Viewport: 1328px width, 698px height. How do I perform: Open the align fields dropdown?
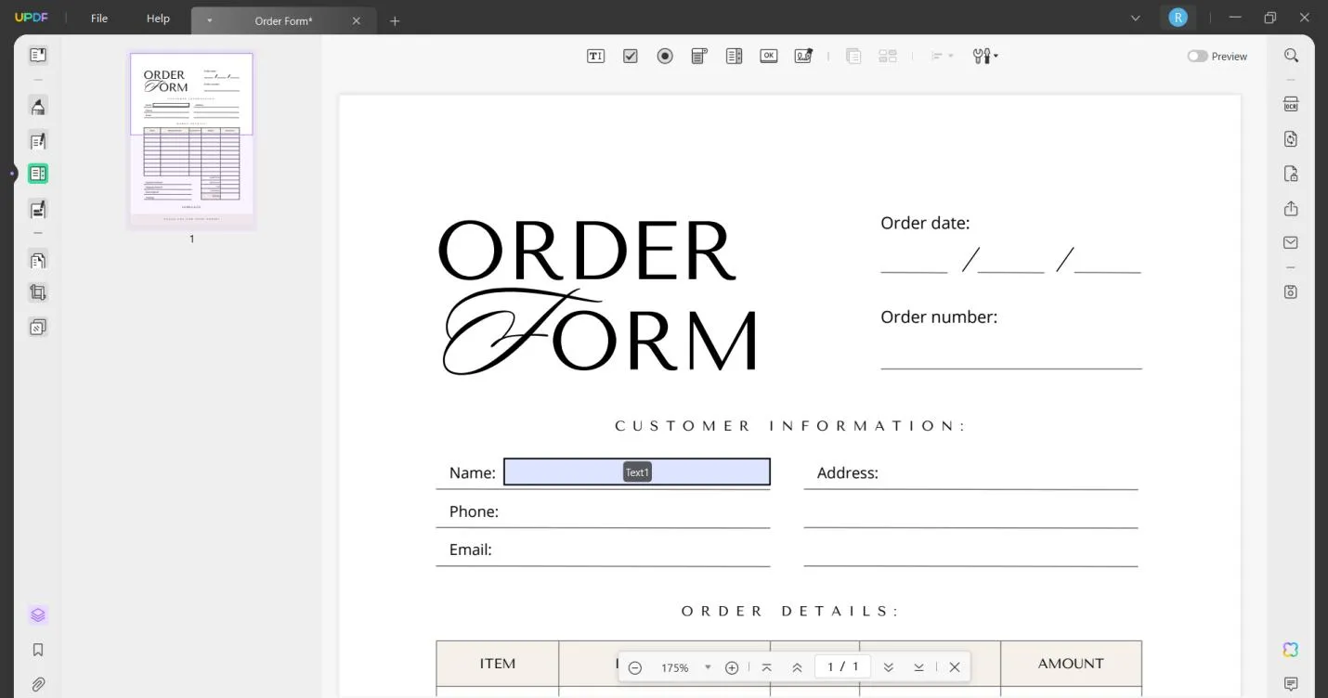point(942,56)
